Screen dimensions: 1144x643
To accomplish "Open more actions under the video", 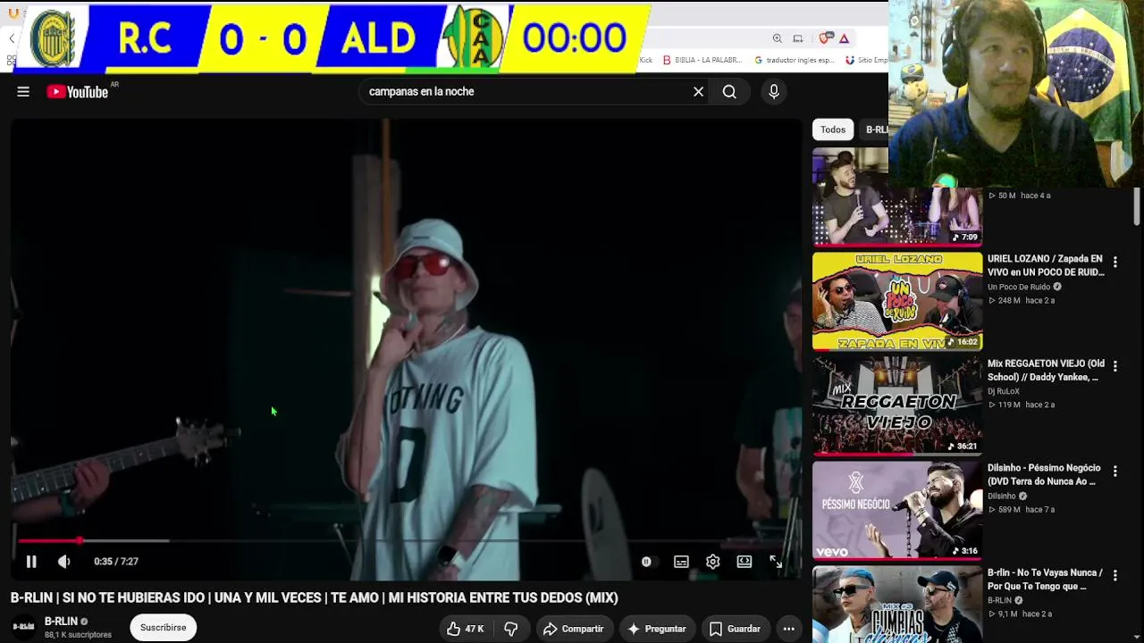I will pos(788,629).
